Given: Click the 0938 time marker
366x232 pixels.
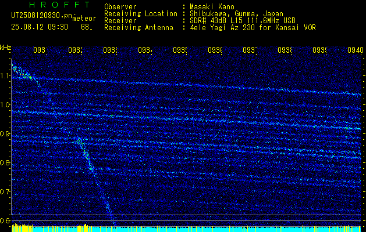Looking at the screenshot, I should pyautogui.click(x=285, y=50).
